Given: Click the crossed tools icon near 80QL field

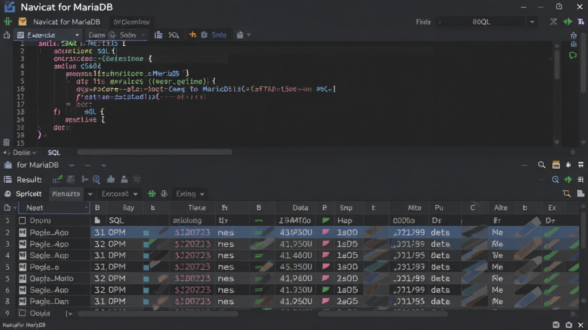Looking at the screenshot, I should click(x=554, y=22).
